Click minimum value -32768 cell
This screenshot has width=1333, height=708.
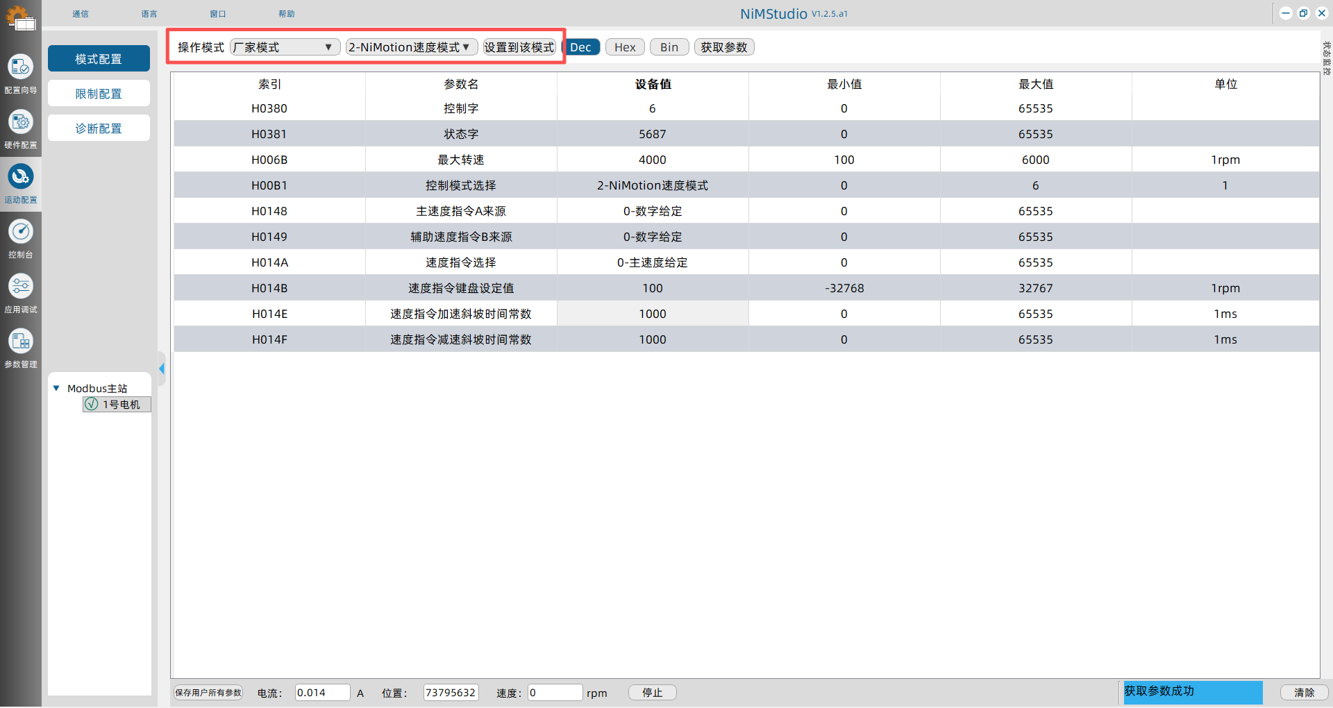point(844,288)
